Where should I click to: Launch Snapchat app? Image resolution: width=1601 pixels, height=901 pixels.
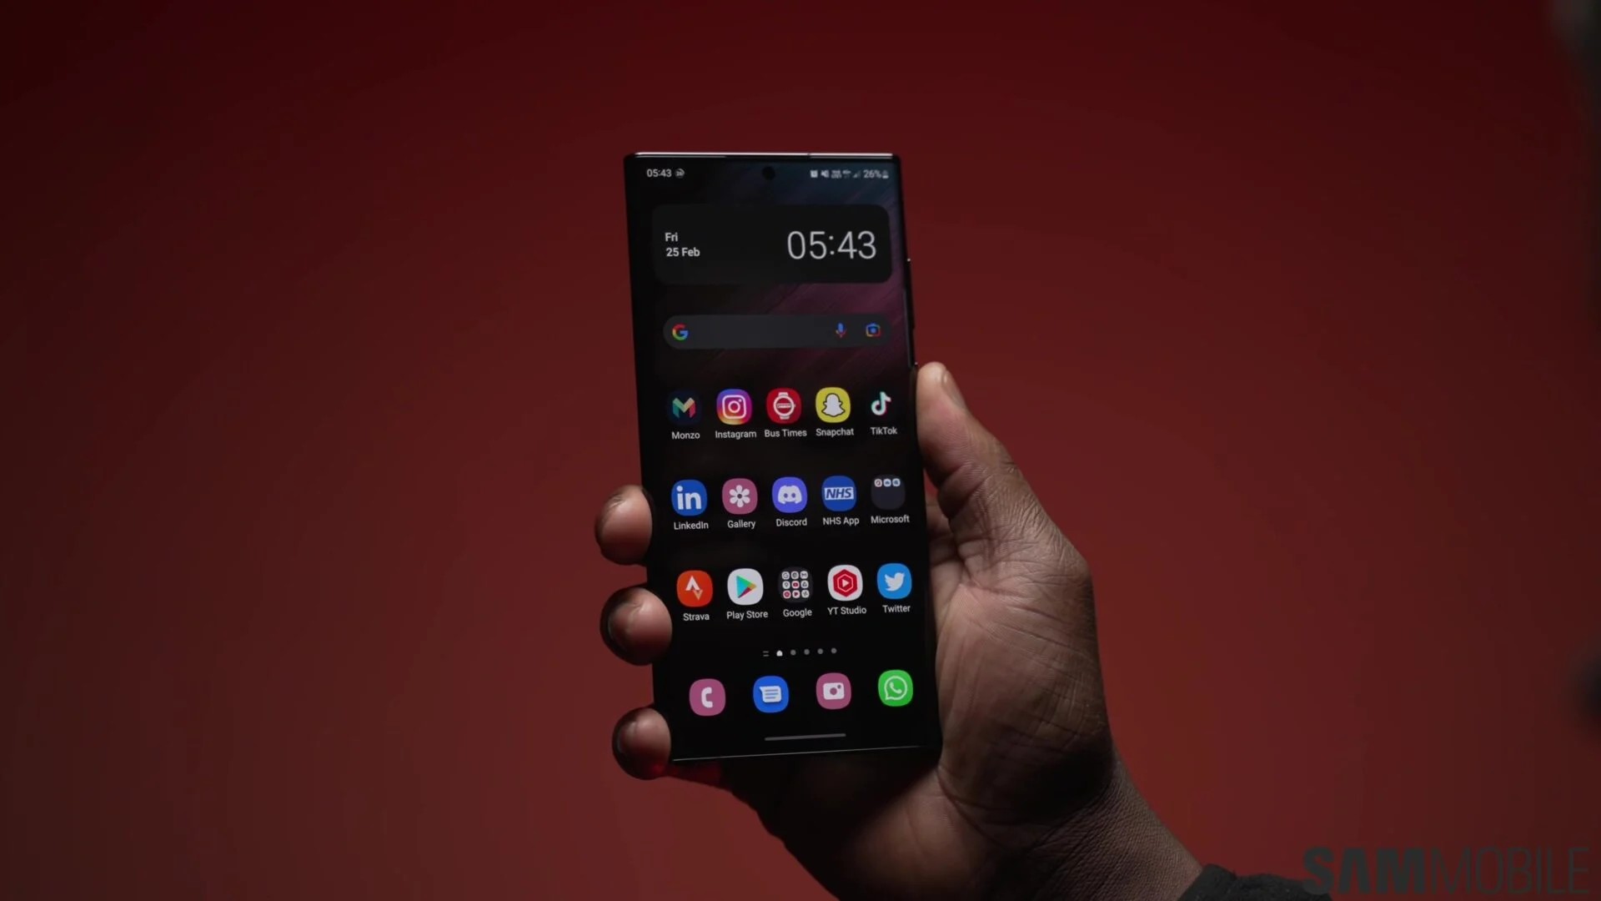(x=834, y=407)
